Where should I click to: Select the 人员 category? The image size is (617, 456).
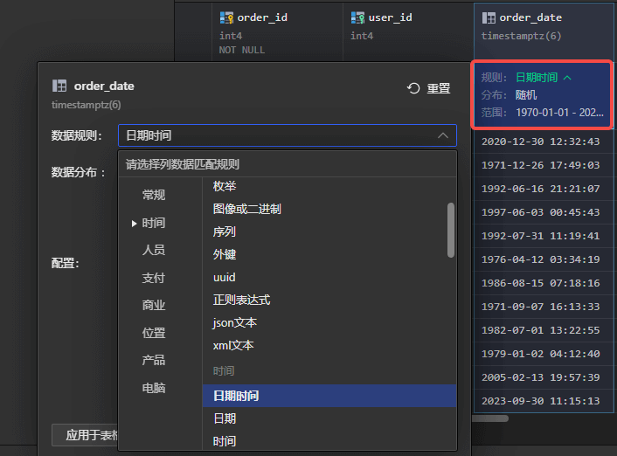[x=154, y=250]
